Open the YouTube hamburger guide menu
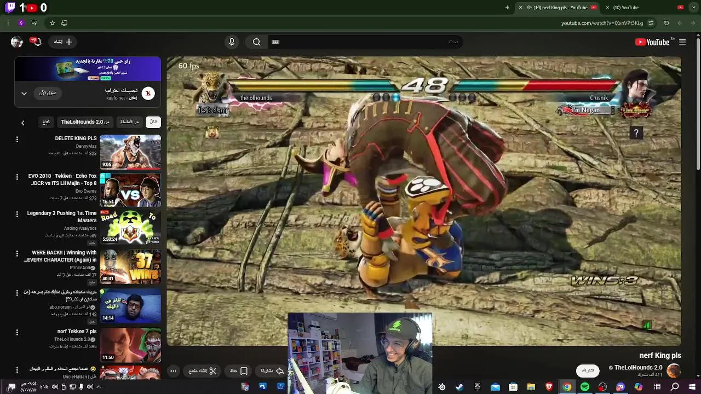 pyautogui.click(x=682, y=42)
